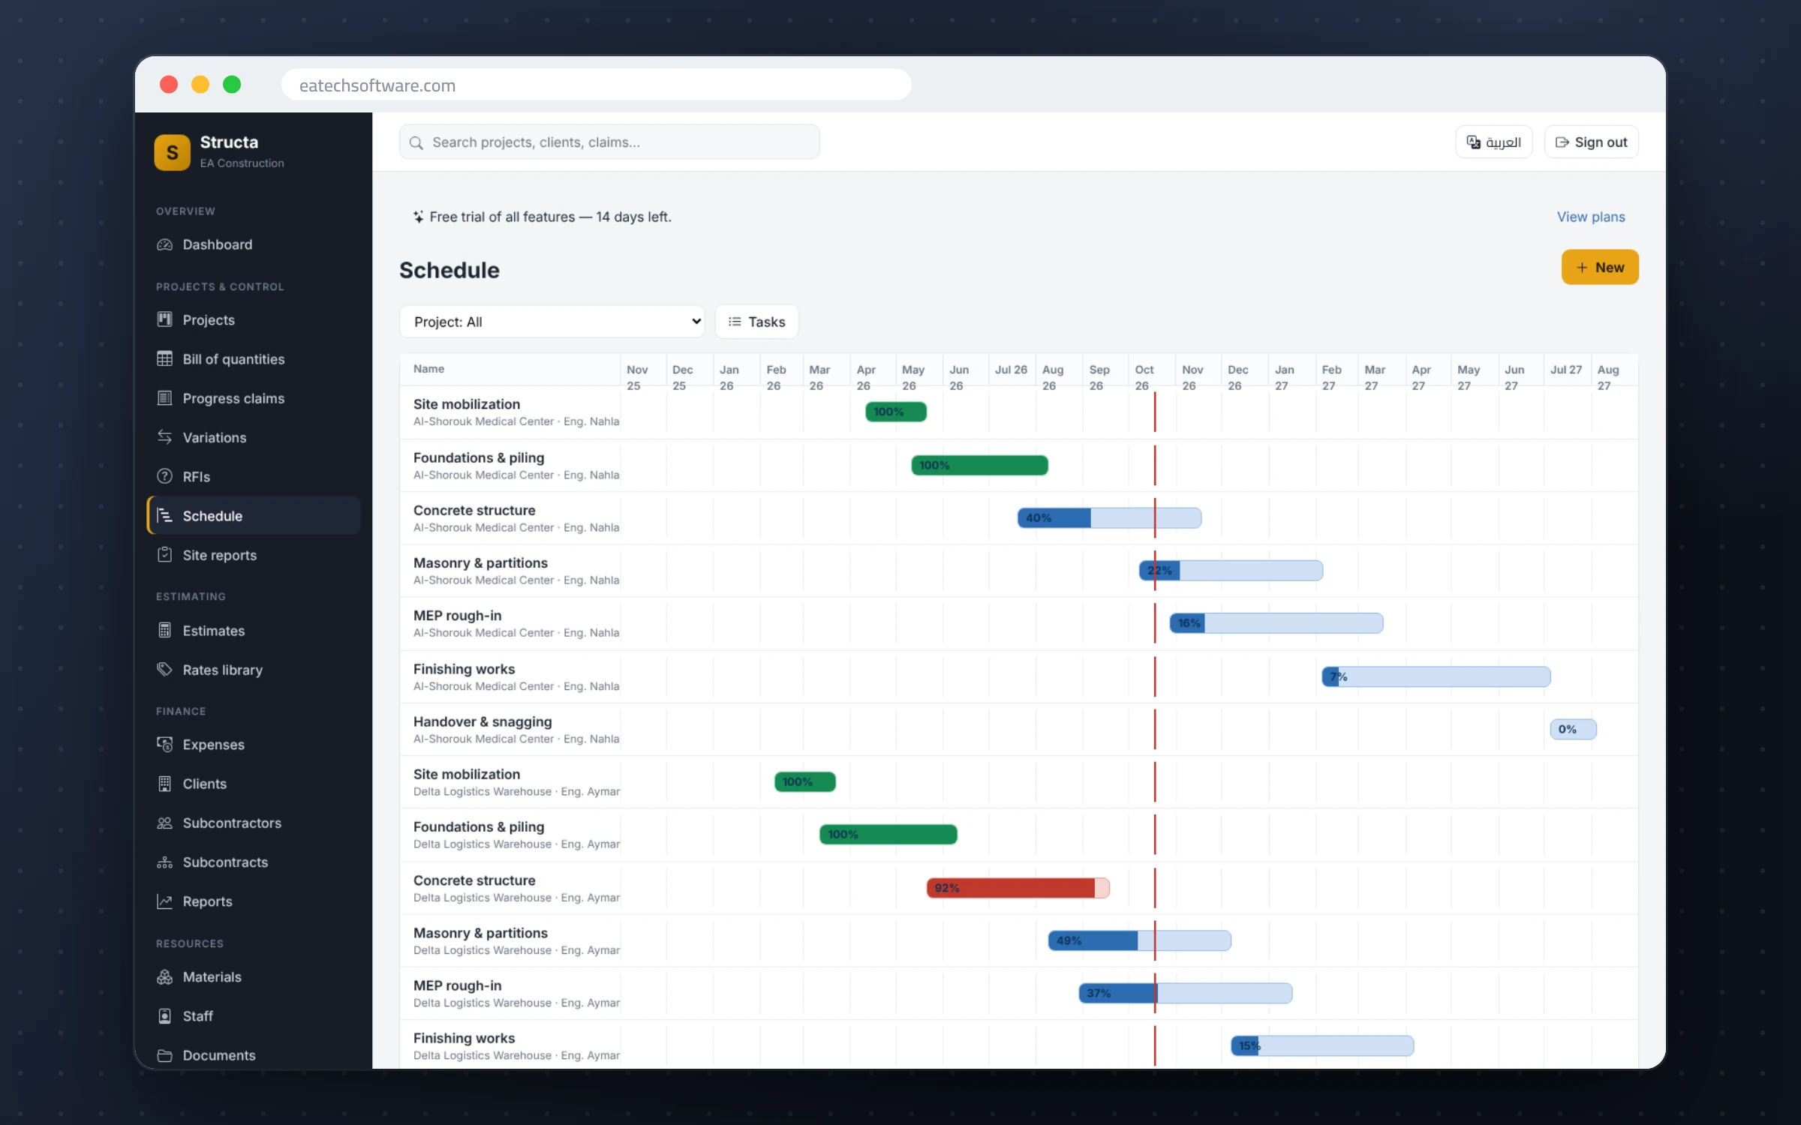This screenshot has width=1801, height=1125.
Task: Select the Expenses icon
Action: (x=164, y=744)
